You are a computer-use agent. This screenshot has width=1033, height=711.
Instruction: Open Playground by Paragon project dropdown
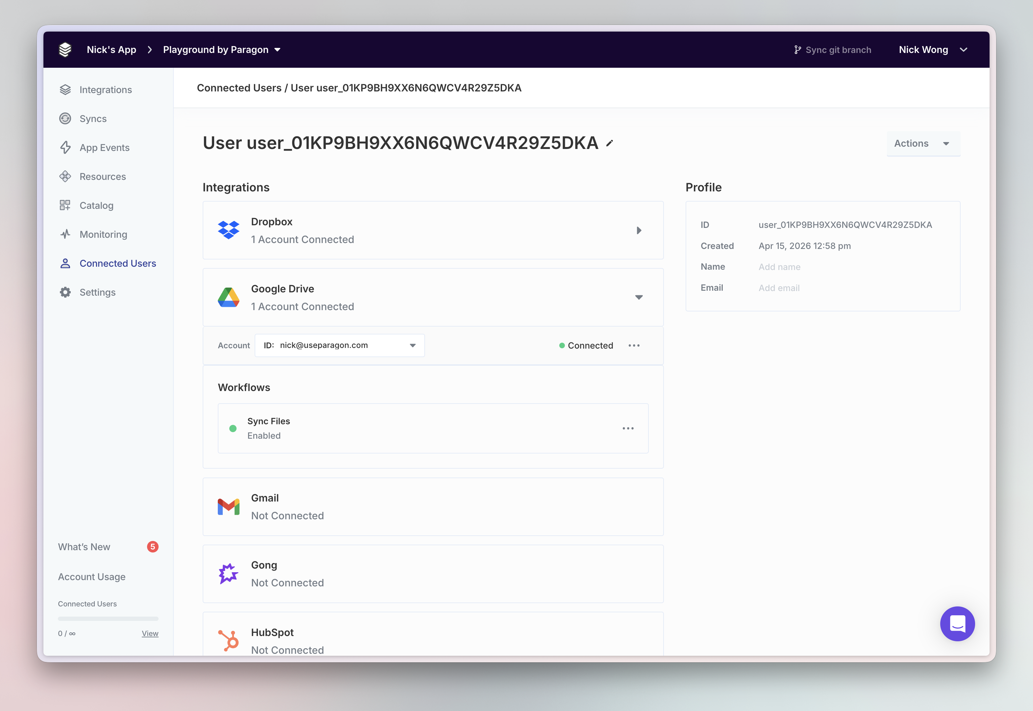pyautogui.click(x=222, y=49)
